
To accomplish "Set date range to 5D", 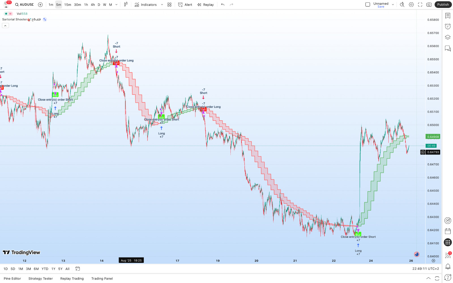I will tap(13, 269).
